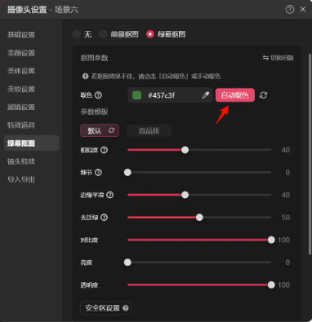Switch to the 特效道具 section
Viewport: 312px width, 322px height.
pos(21,125)
